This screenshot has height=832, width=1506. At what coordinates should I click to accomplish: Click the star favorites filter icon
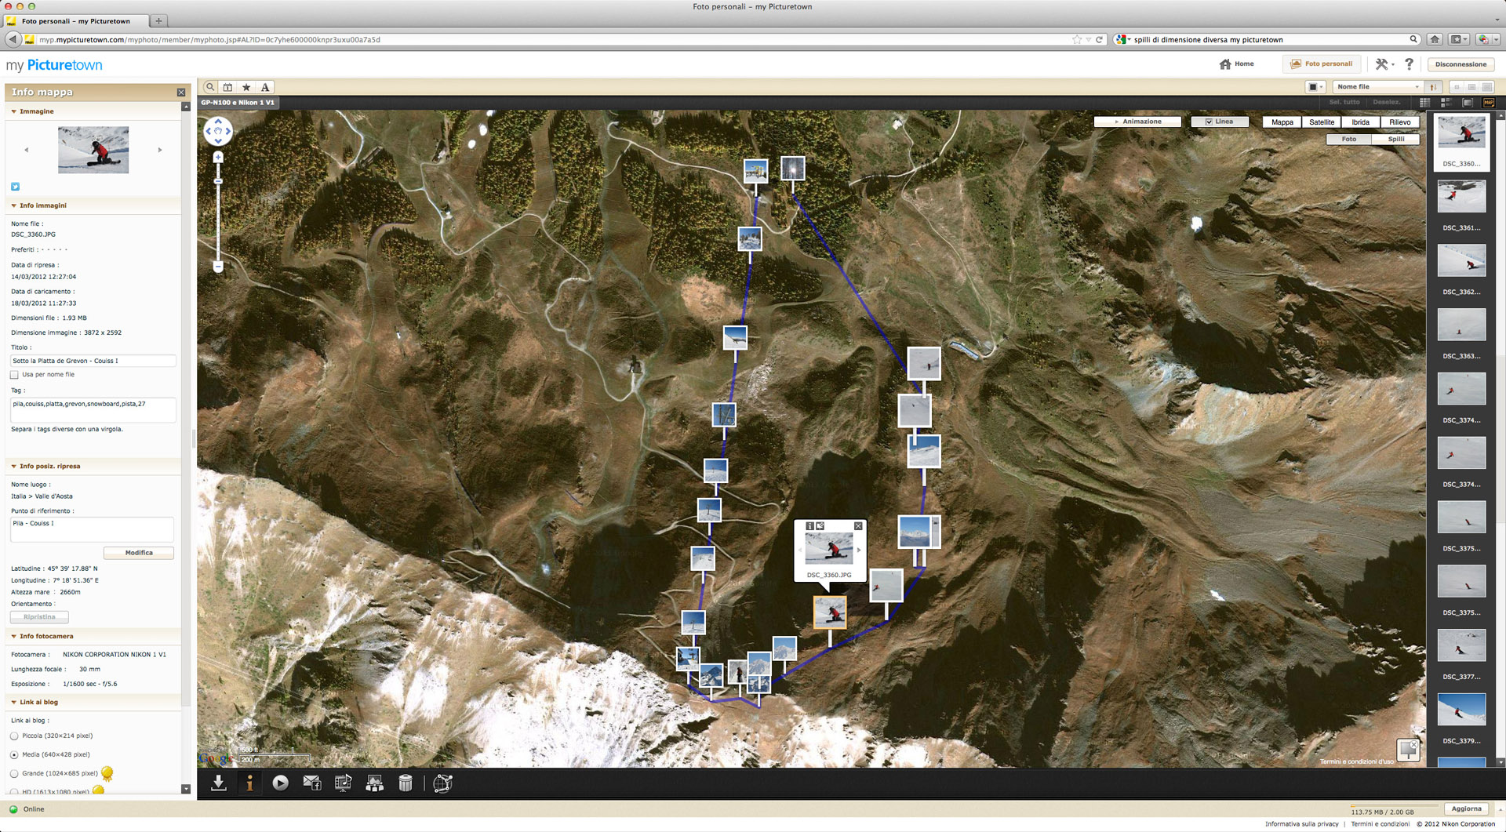[x=246, y=87]
